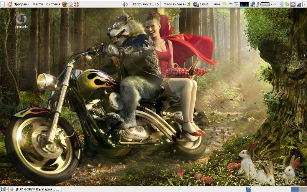
Task: Click the Show Desktop button in bottom panel
Action: tap(3, 189)
